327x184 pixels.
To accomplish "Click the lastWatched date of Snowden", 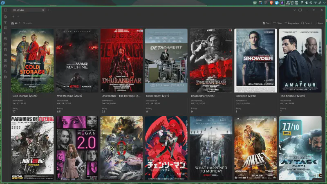I will (242, 103).
